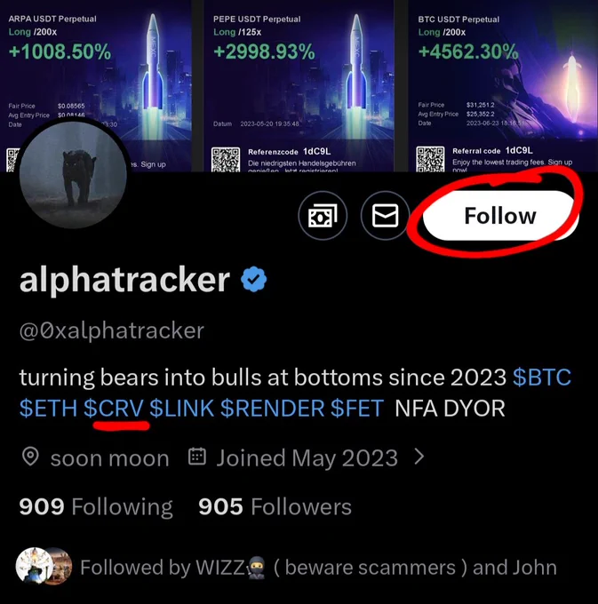Open the direct message envelope icon
598x604 pixels.
coord(385,215)
